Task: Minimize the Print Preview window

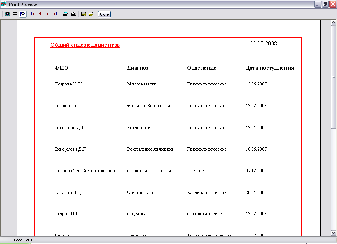Action: tap(318, 4)
